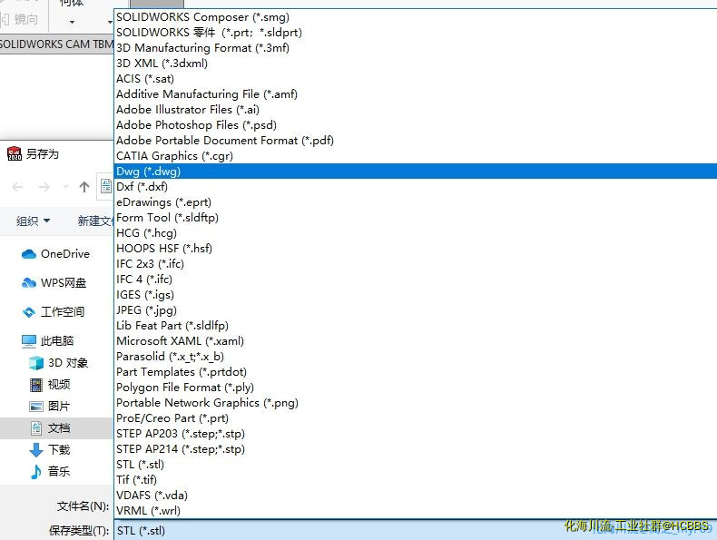
Task: Choose Polygon File Format (*.ply)
Action: tap(415, 388)
